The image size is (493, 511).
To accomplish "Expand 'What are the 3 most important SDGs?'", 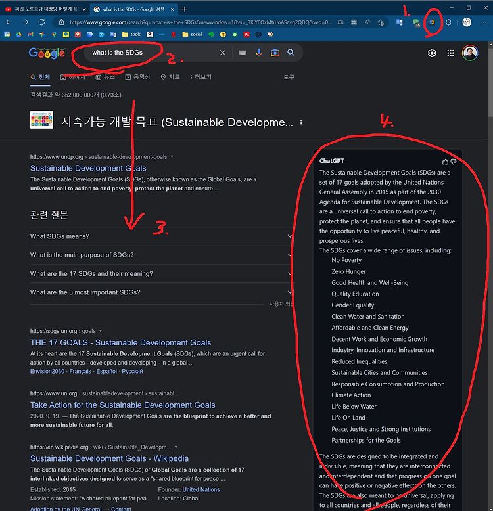I will (161, 292).
